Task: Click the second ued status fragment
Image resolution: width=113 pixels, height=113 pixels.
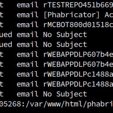Action: pos(6,44)
